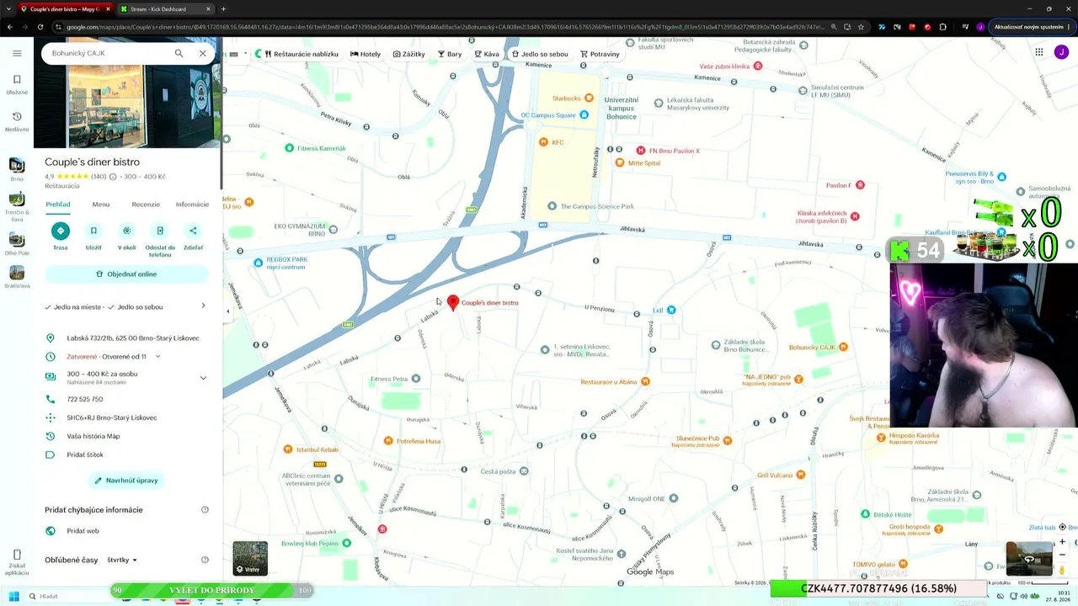Open the browser extensions puzzle icon

point(943,27)
